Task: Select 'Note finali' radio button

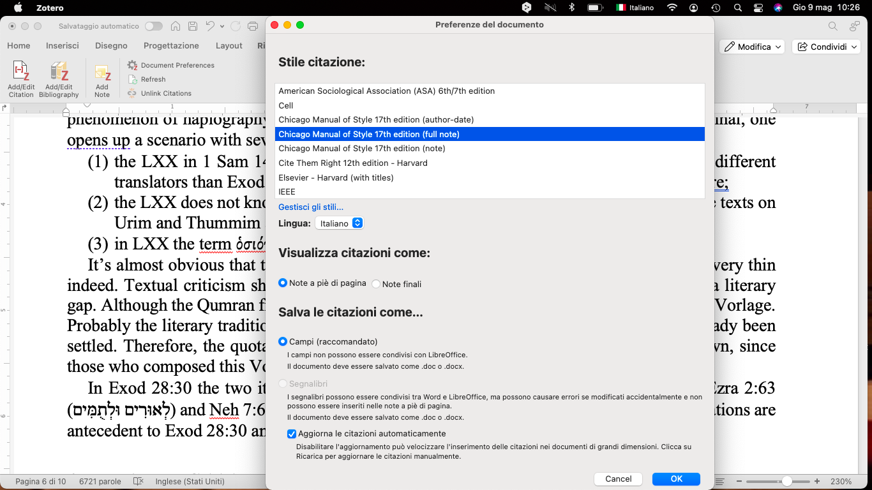Action: [376, 284]
